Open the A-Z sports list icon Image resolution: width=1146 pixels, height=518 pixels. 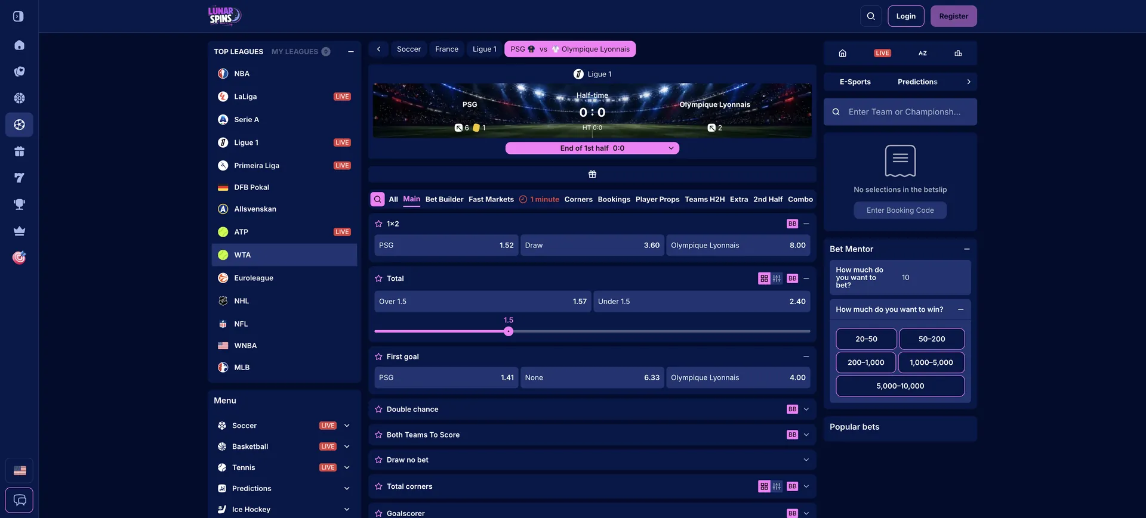tap(922, 53)
